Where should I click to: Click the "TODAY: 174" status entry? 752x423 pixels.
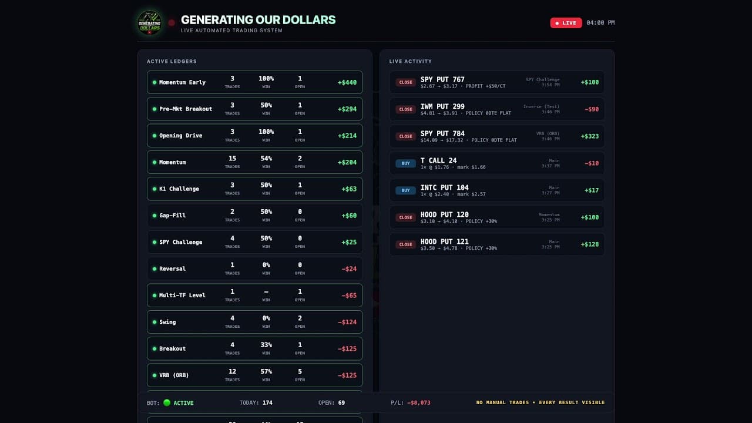coord(256,403)
